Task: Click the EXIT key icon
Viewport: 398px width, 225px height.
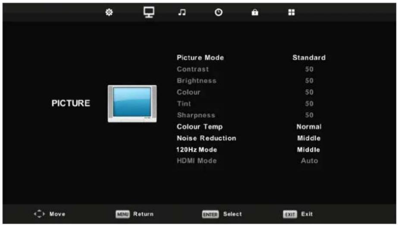Action: (290, 214)
